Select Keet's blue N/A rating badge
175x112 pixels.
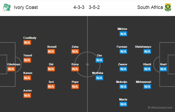click(163, 69)
